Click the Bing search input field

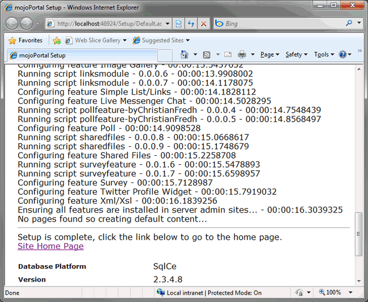(283, 24)
